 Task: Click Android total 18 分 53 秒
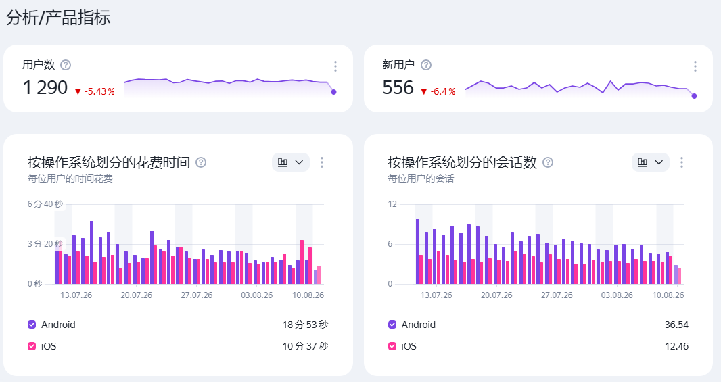(305, 325)
